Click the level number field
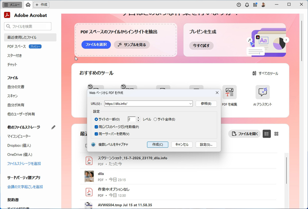308x209 pixels. point(132,119)
